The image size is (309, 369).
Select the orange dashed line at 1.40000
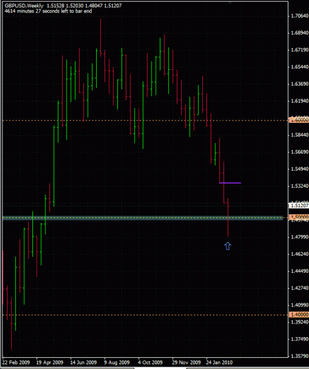tap(145, 315)
